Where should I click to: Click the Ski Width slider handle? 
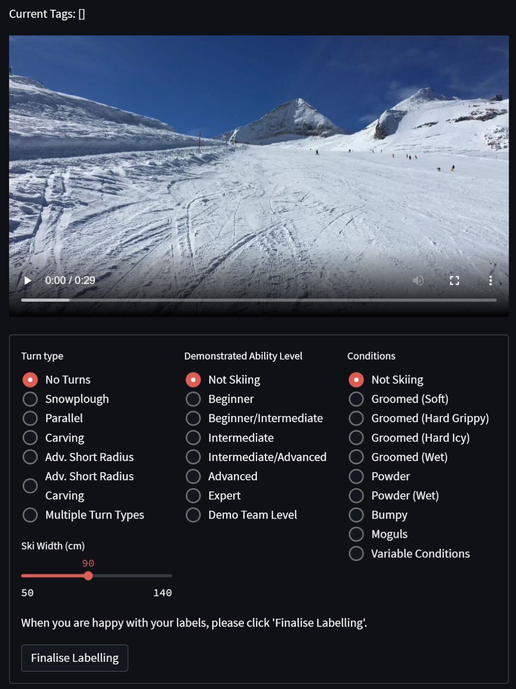88,576
